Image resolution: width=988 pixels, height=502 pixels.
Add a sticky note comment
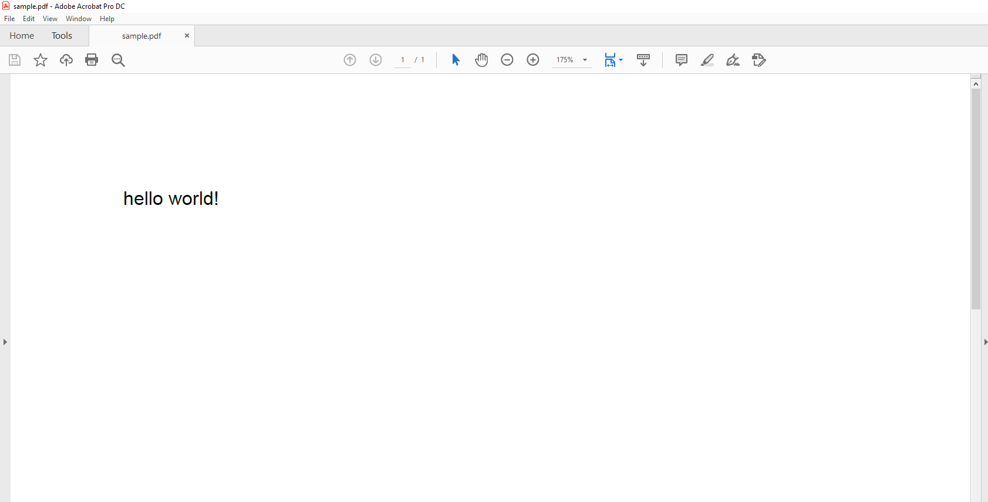pos(681,60)
